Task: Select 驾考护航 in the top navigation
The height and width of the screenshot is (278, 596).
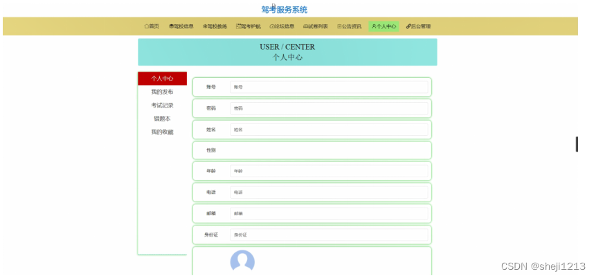Action: point(249,26)
